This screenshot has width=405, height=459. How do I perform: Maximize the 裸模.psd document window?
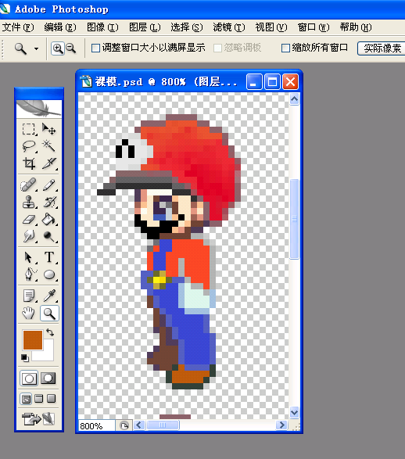pos(272,81)
